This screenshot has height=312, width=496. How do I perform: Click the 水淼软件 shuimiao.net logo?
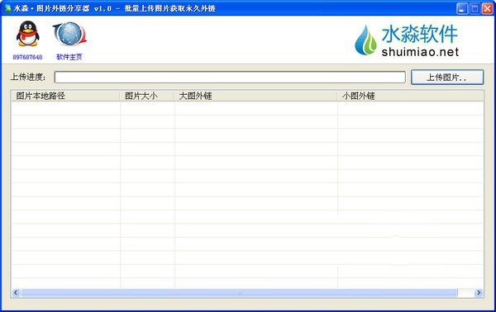point(407,40)
